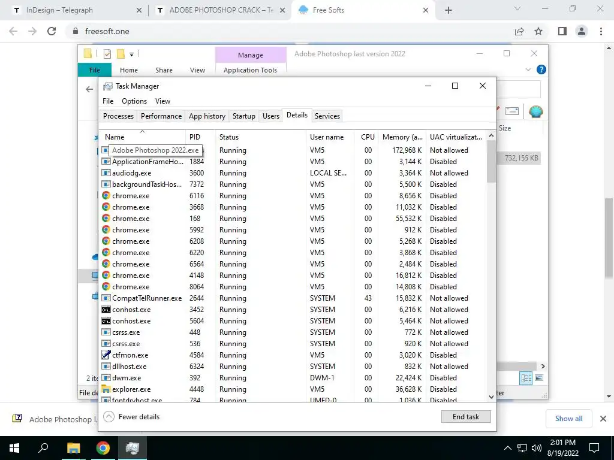The image size is (614, 460).
Task: Open Windows search from the taskbar
Action: [43, 448]
